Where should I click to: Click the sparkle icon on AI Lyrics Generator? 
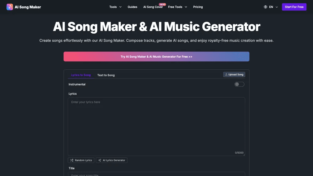click(x=100, y=160)
